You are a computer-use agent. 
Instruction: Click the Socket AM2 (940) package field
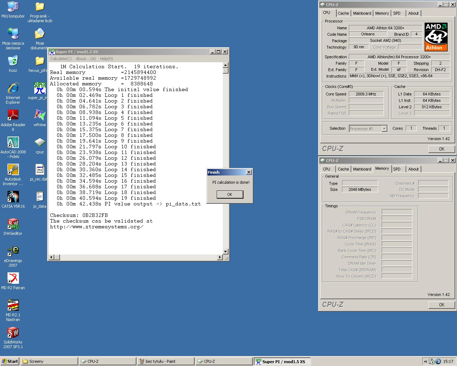click(385, 40)
